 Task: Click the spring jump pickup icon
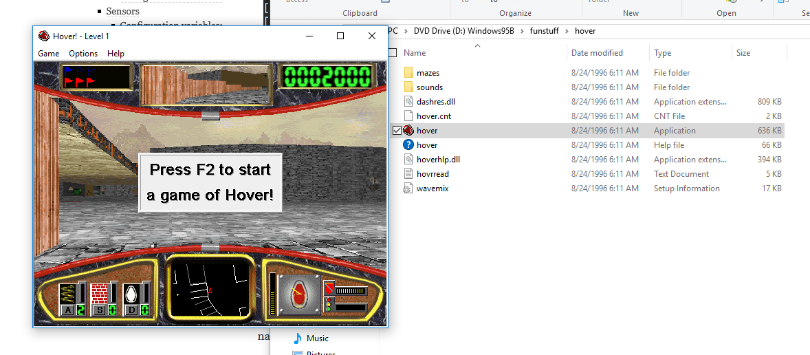(67, 293)
